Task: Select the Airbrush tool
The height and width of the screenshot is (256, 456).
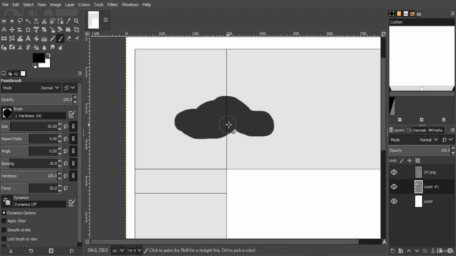Action: point(76,38)
